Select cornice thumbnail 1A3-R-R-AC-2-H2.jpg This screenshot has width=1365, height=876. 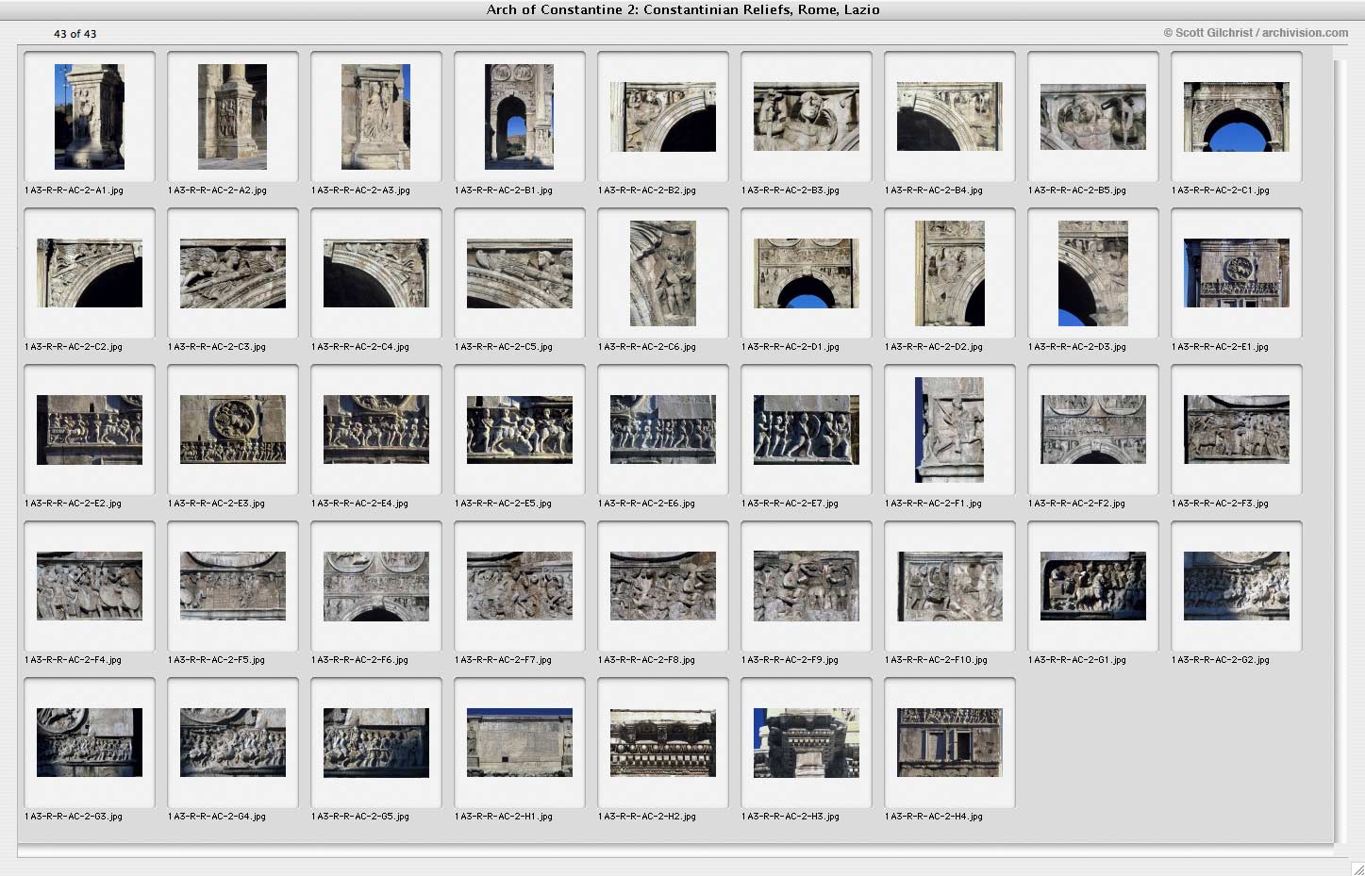pyautogui.click(x=663, y=743)
